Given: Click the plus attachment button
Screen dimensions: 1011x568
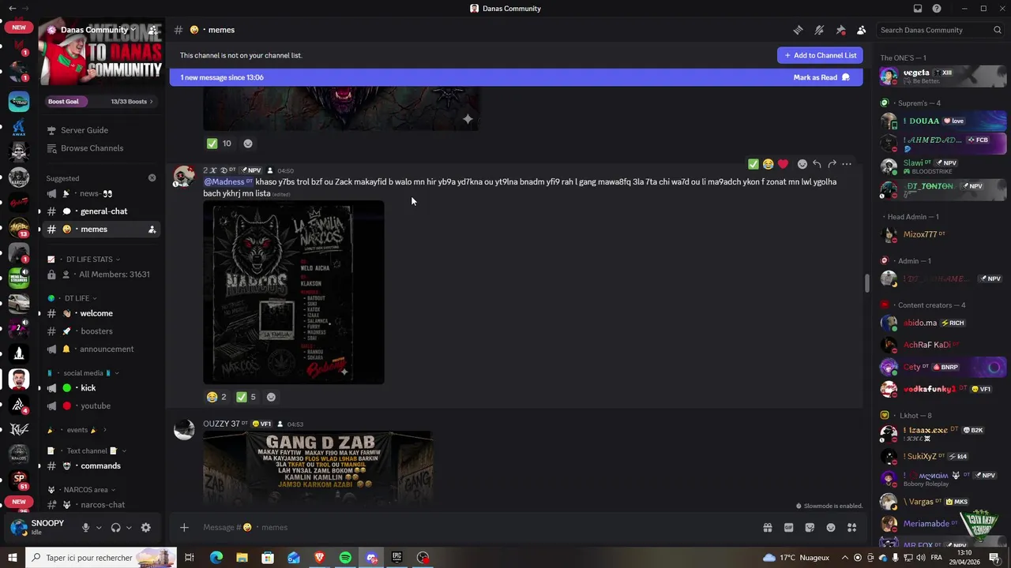Looking at the screenshot, I should click(x=184, y=527).
